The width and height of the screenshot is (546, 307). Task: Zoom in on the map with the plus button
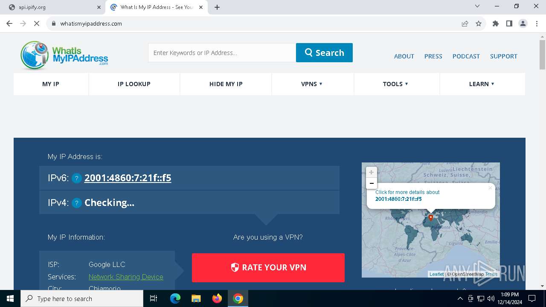(x=371, y=172)
